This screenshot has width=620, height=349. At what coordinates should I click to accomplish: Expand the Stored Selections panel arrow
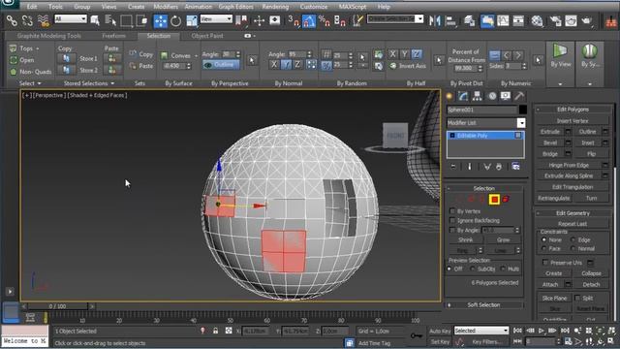click(x=112, y=83)
